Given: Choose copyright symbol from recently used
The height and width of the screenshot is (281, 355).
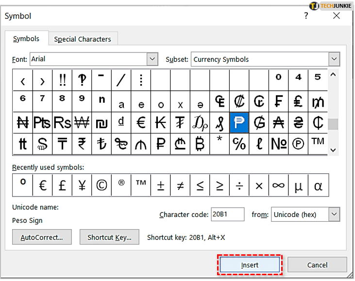Looking at the screenshot, I should coord(101,185).
